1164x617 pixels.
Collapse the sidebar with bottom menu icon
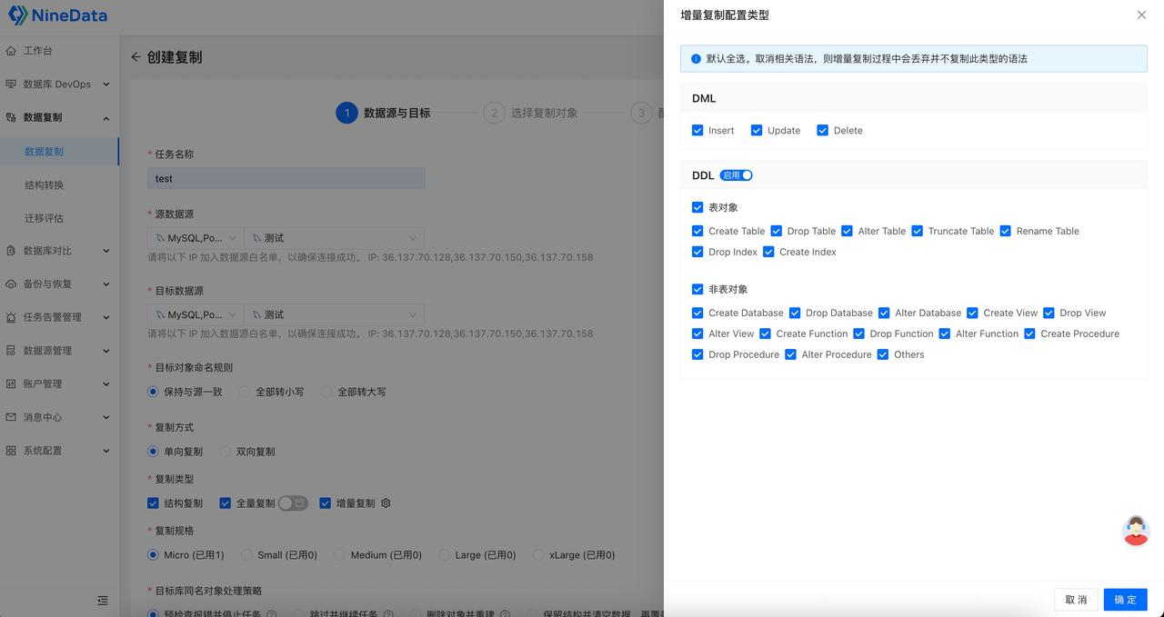coord(103,601)
